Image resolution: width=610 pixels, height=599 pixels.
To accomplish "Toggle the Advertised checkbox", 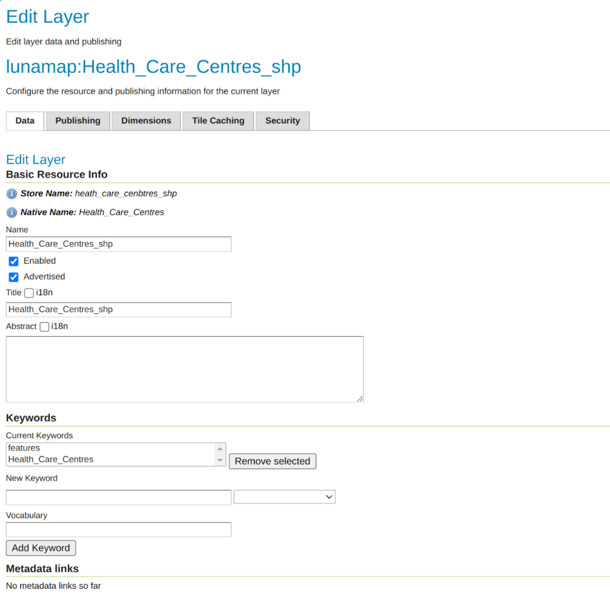I will point(14,277).
